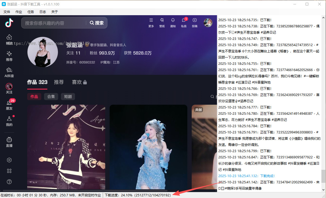Click the 歌手张韶涵、抖音音乐人 description
The image size is (326, 198).
pyautogui.click(x=108, y=45)
